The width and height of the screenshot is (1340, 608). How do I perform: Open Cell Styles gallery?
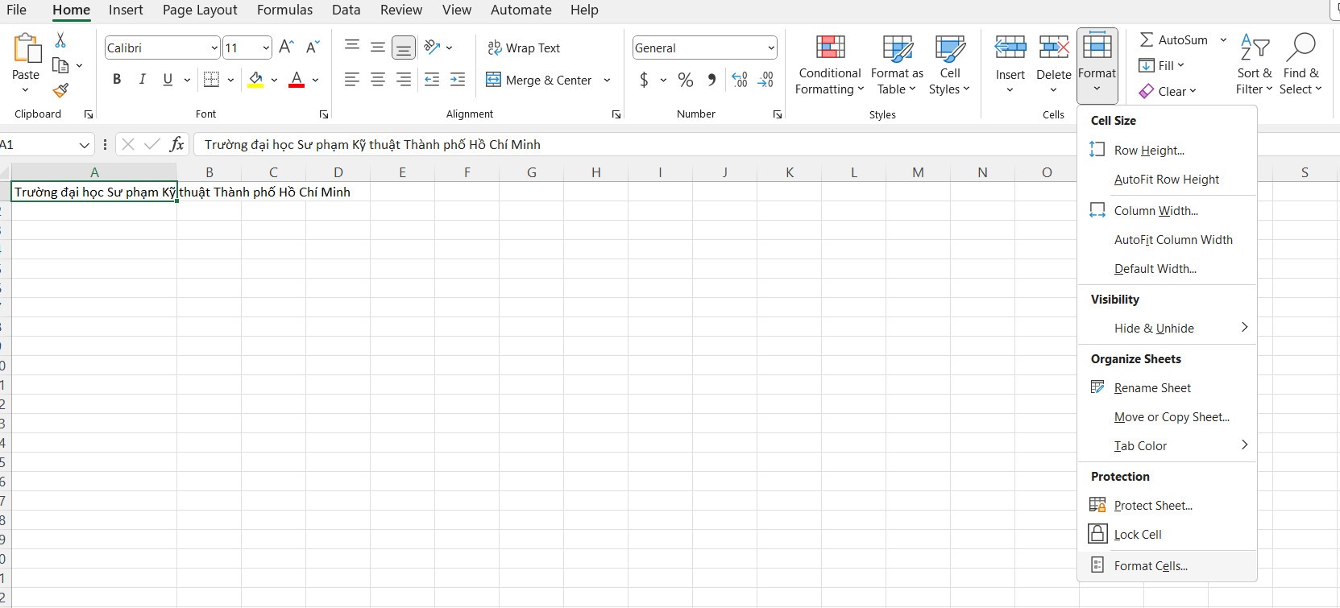[x=950, y=65]
